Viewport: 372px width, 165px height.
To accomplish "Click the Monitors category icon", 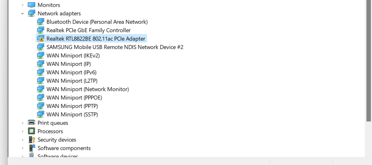I will pos(32,5).
